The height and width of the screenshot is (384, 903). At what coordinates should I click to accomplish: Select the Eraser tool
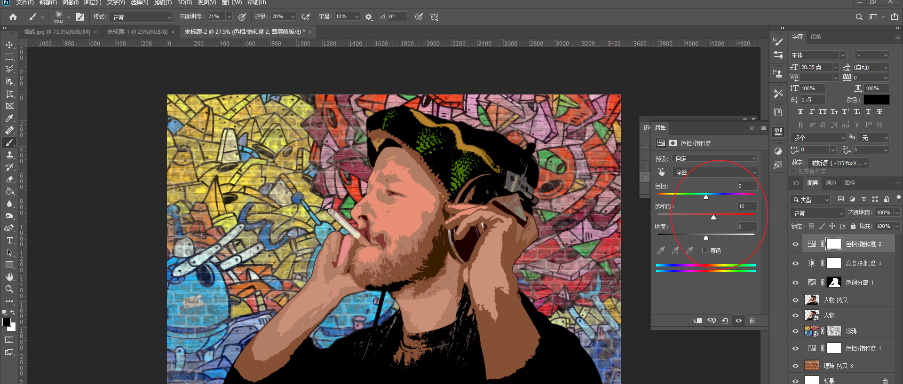[9, 179]
